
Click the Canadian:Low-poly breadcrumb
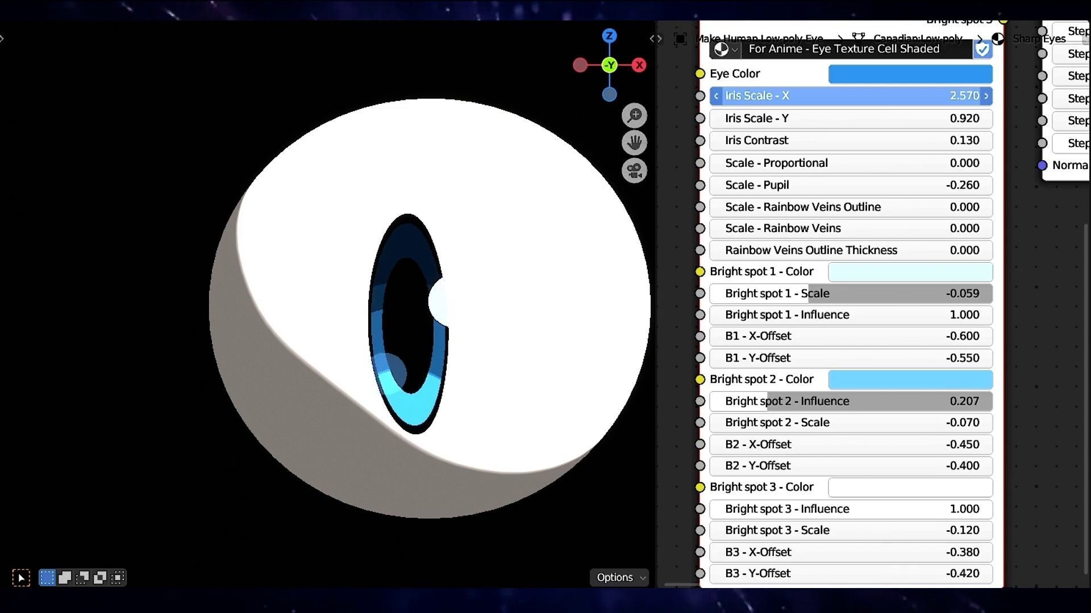coord(918,38)
